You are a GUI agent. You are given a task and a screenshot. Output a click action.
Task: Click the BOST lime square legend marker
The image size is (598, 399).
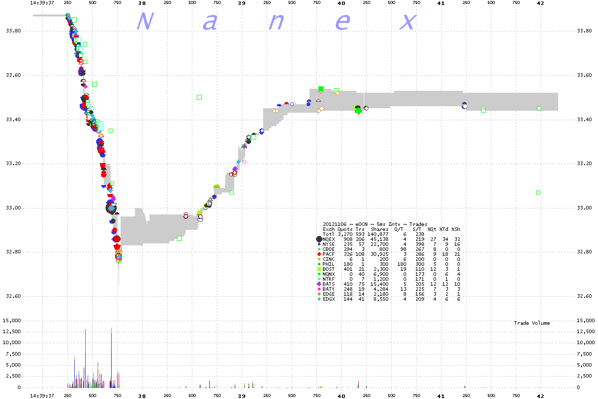(319, 269)
